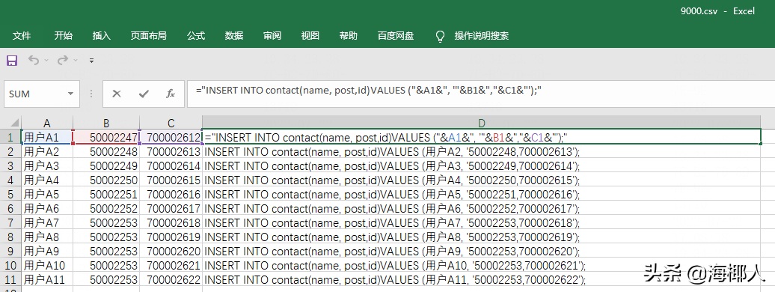This screenshot has height=292, width=775.
Task: Click cell containing 用户A6
Action: 47,208
